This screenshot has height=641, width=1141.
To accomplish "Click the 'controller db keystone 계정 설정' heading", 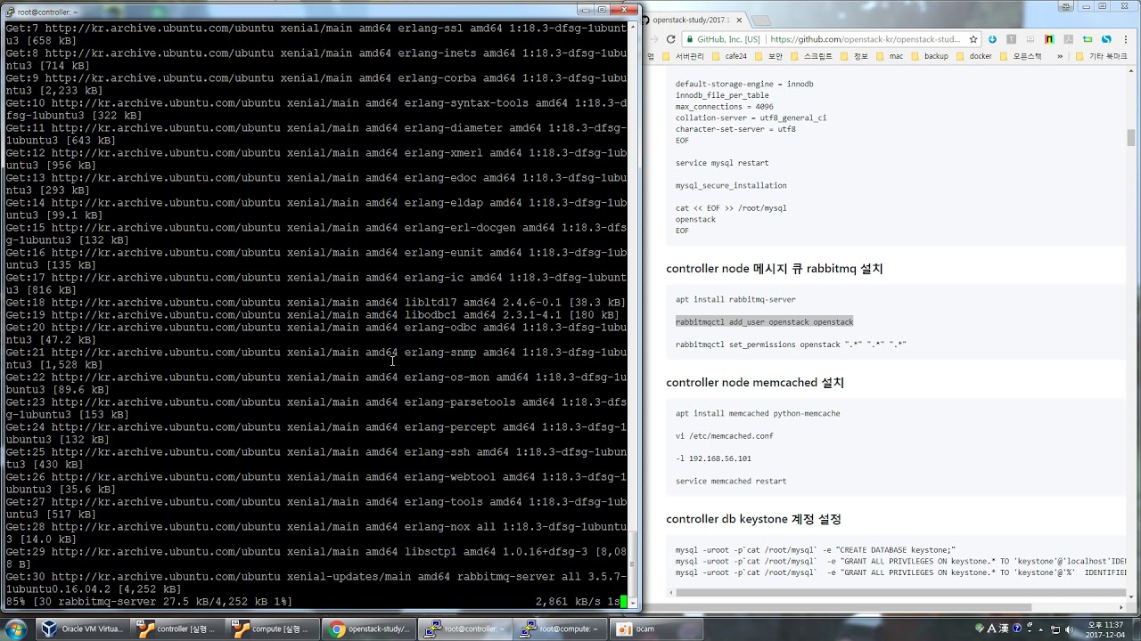I will click(753, 519).
